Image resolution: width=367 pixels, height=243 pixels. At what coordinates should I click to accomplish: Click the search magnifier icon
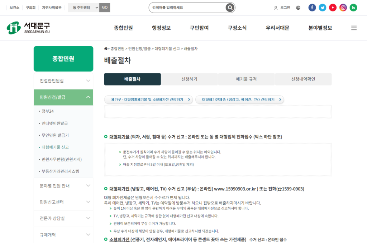pos(230,8)
